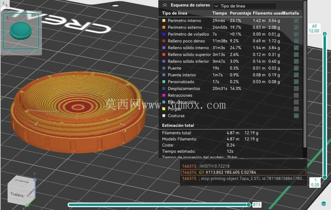Click the red Relleno sólido superior swatch
Screen dimensions: 331x210
[x=164, y=54]
